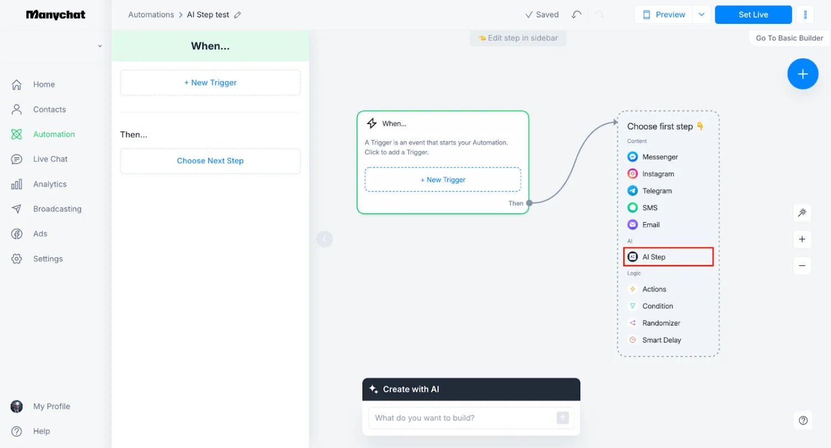This screenshot has width=831, height=448.
Task: Click the Analytics bar chart icon
Action: click(17, 184)
